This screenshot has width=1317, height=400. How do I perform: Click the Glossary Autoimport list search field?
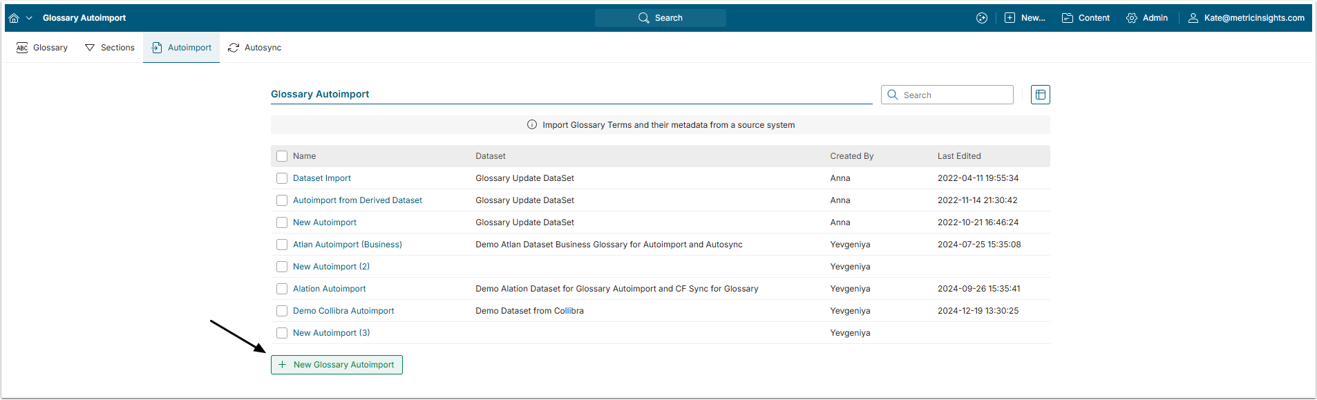(x=947, y=95)
